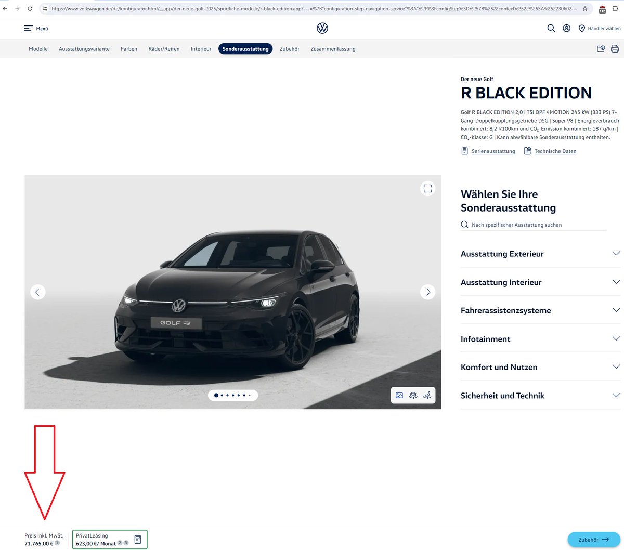Open footnote 1 next to price
The height and width of the screenshot is (550, 624).
[x=57, y=543]
